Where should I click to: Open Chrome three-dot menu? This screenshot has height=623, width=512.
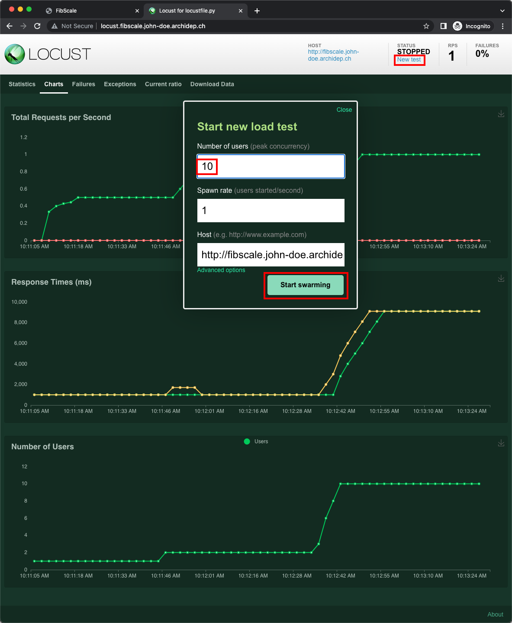[x=502, y=26]
